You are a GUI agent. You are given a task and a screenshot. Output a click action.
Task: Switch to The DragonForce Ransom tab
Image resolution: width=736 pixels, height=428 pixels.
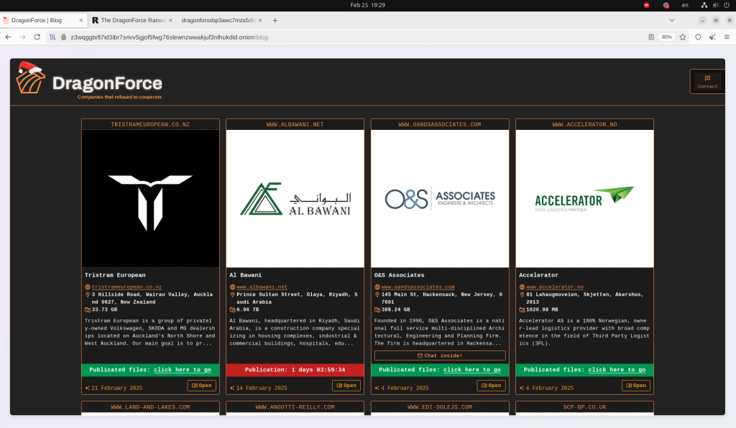(x=132, y=20)
